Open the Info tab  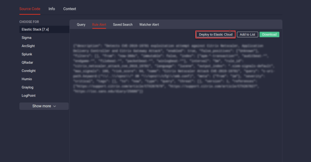click(52, 9)
